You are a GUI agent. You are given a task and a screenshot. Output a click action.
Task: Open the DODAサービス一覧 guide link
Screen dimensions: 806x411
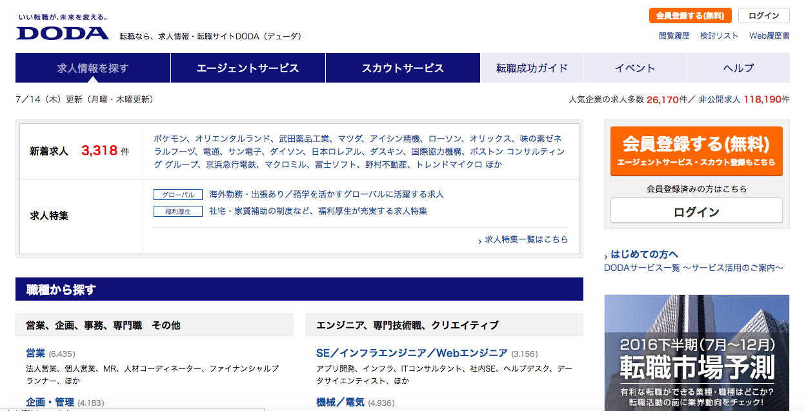click(694, 268)
